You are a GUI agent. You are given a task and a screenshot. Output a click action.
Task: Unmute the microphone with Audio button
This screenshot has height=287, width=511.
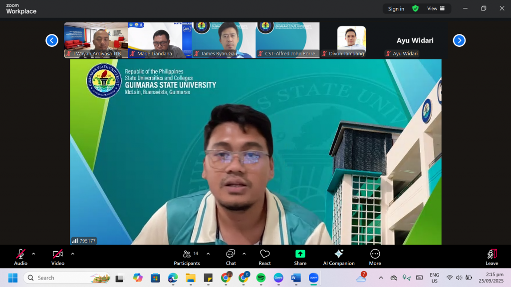(20, 257)
